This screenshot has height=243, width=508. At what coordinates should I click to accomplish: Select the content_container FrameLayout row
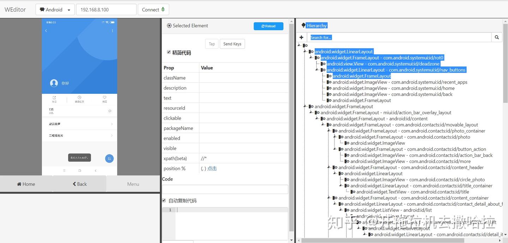(x=413, y=198)
